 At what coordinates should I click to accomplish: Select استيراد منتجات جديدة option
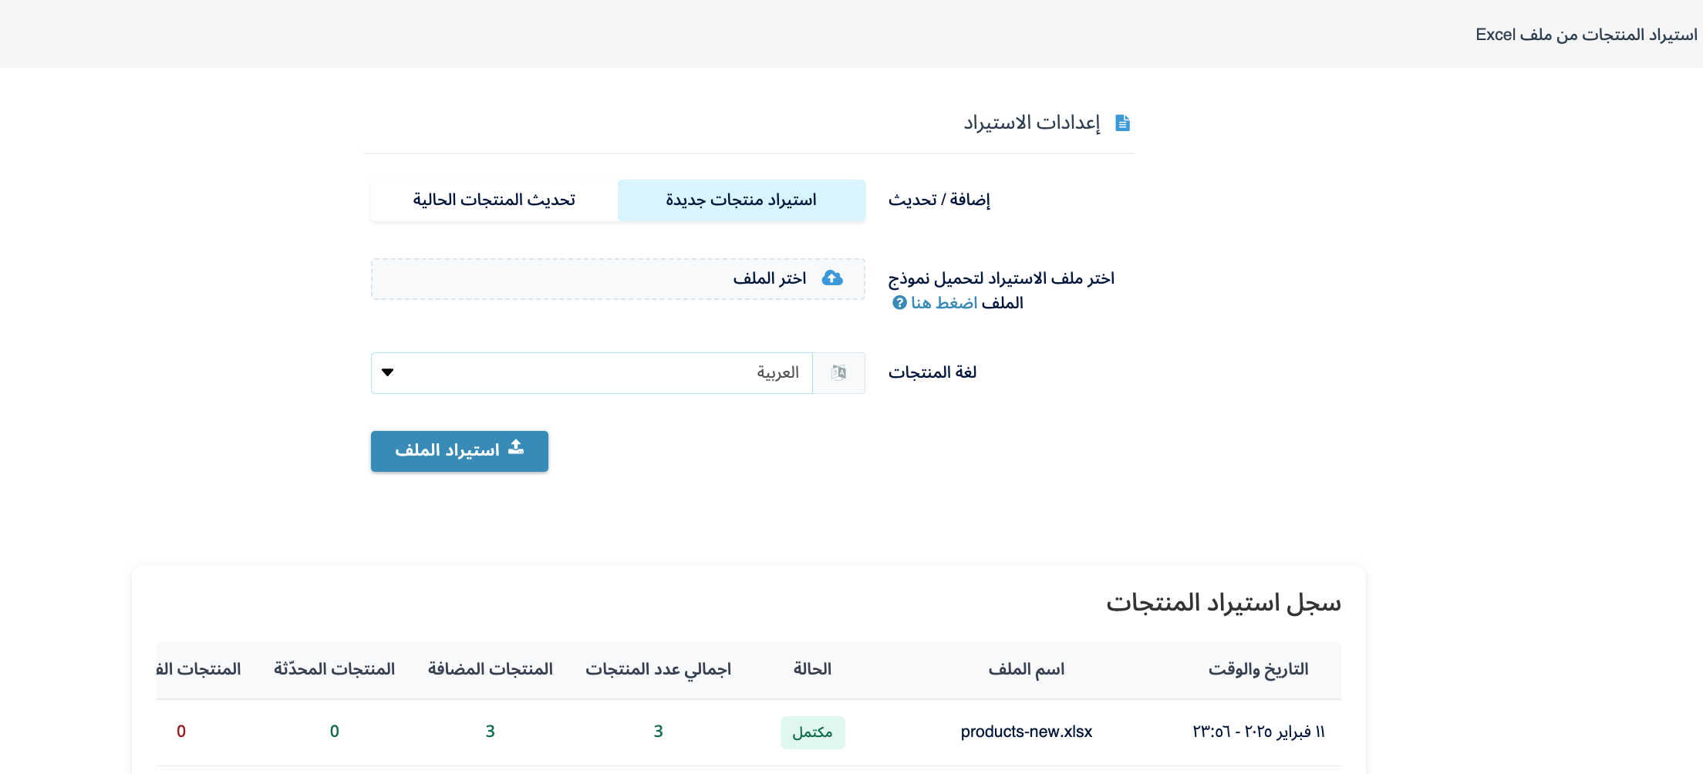coord(740,200)
